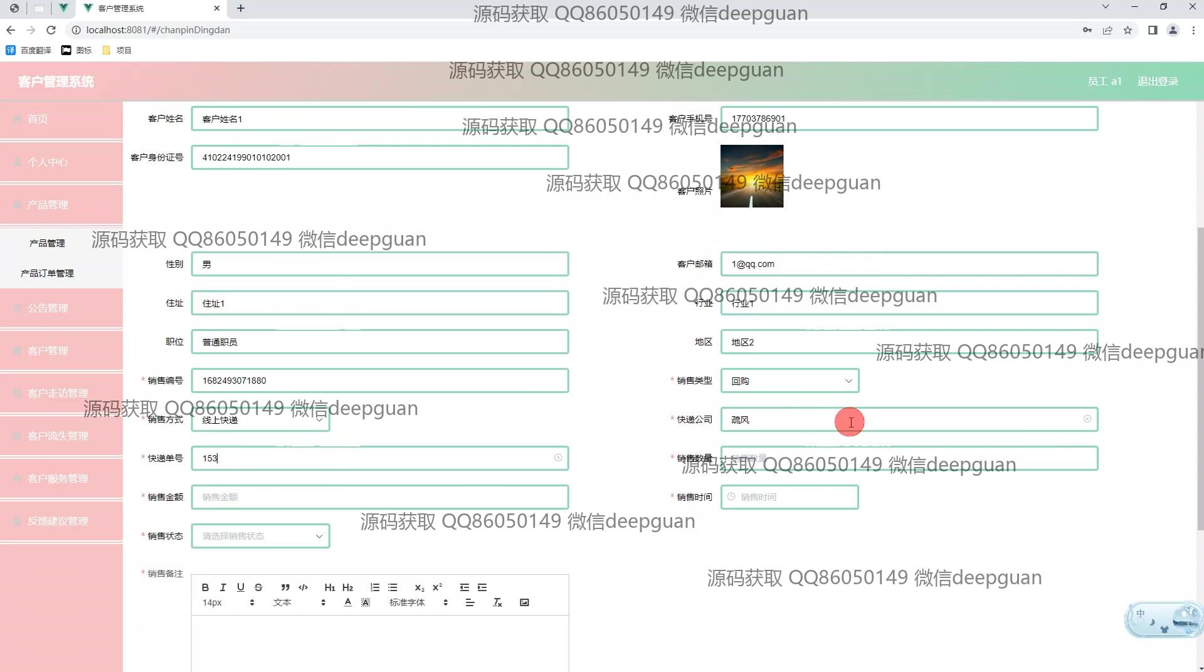1204x672 pixels.
Task: Open the 销售时间 date picker field
Action: [x=789, y=497]
